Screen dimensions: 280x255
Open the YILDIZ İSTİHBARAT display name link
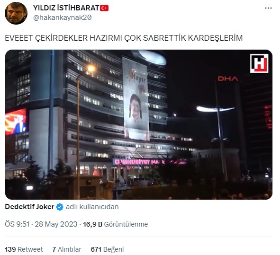(66, 8)
